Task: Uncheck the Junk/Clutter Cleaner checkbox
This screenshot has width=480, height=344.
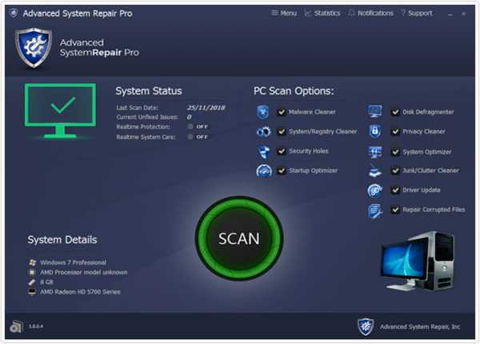Action: 395,170
